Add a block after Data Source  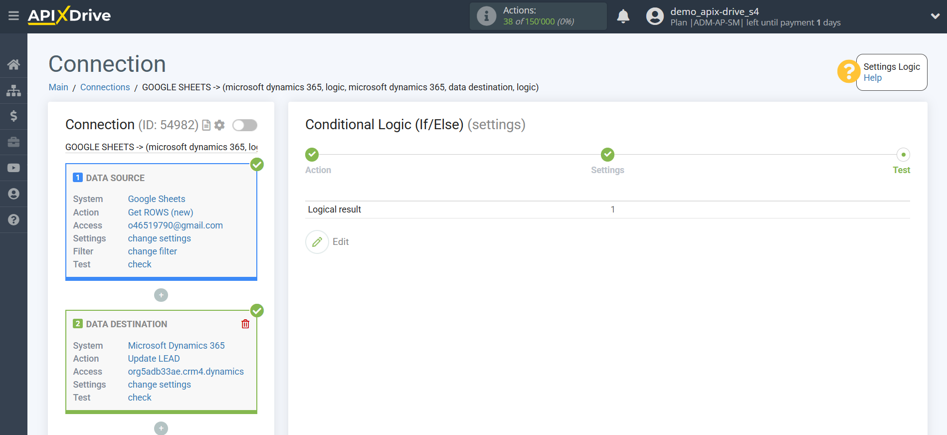pyautogui.click(x=161, y=295)
